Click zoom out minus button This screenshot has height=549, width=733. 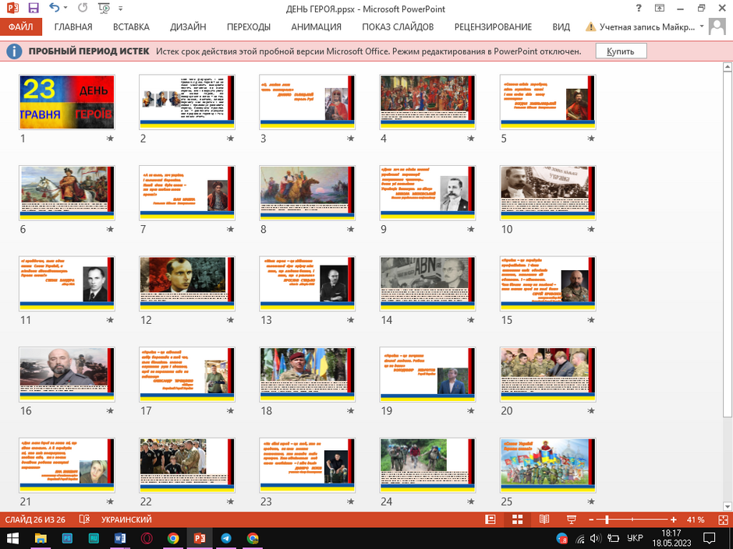click(591, 519)
